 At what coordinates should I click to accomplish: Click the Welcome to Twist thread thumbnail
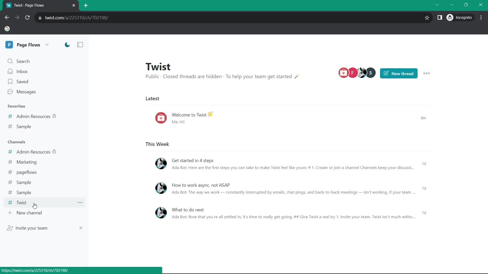[x=161, y=118]
